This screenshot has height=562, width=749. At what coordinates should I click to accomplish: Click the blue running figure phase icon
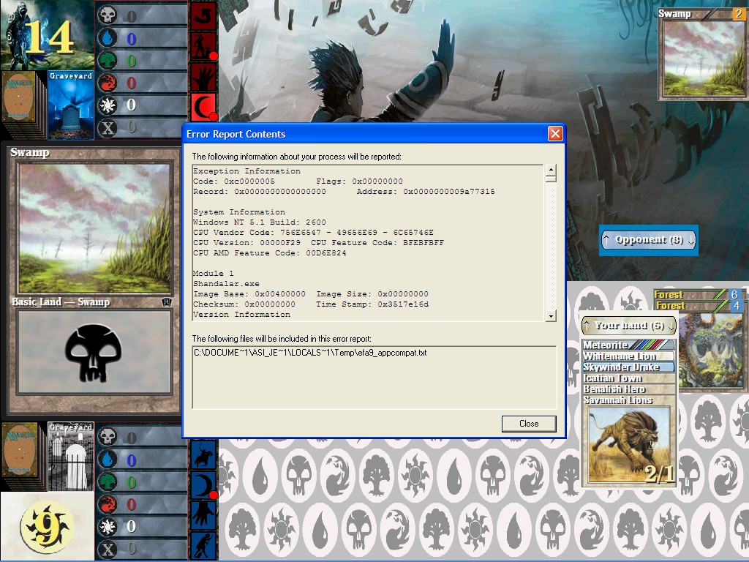(203, 545)
